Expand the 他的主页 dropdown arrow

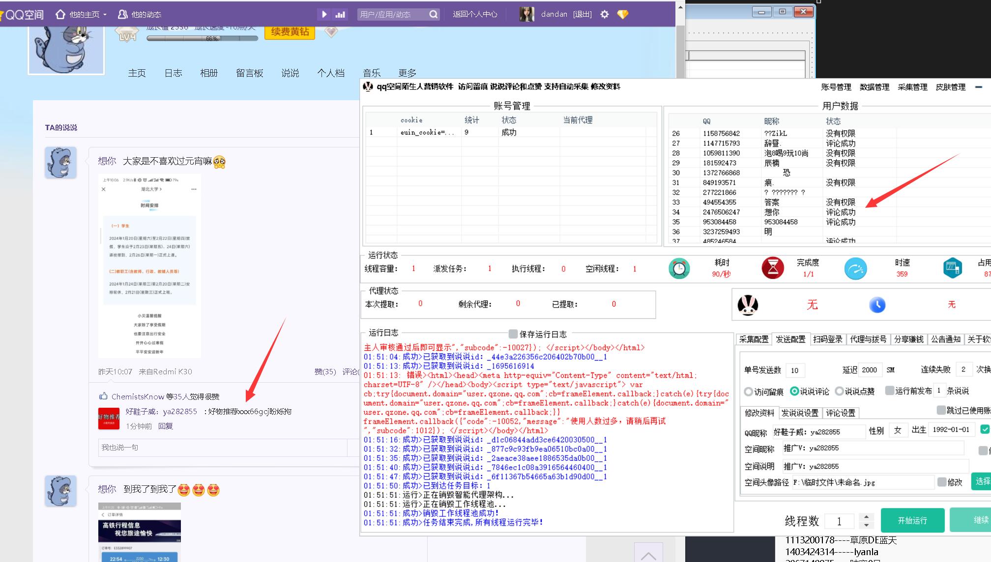point(105,15)
